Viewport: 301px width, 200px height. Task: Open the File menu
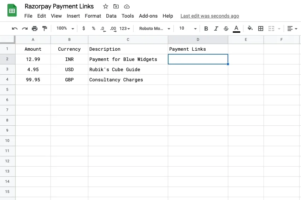28,16
